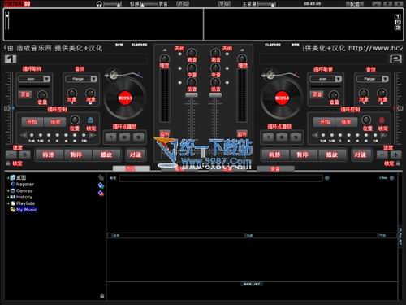
Task: Click the lock icon under deck 1 pitch
Action: tap(8, 163)
